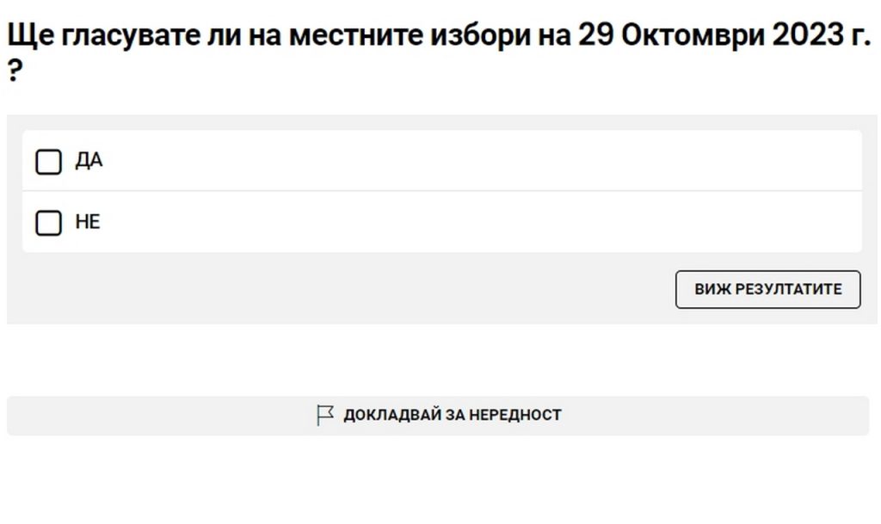The height and width of the screenshot is (524, 881).
Task: Click the question mark under the heading
Action: click(x=14, y=73)
